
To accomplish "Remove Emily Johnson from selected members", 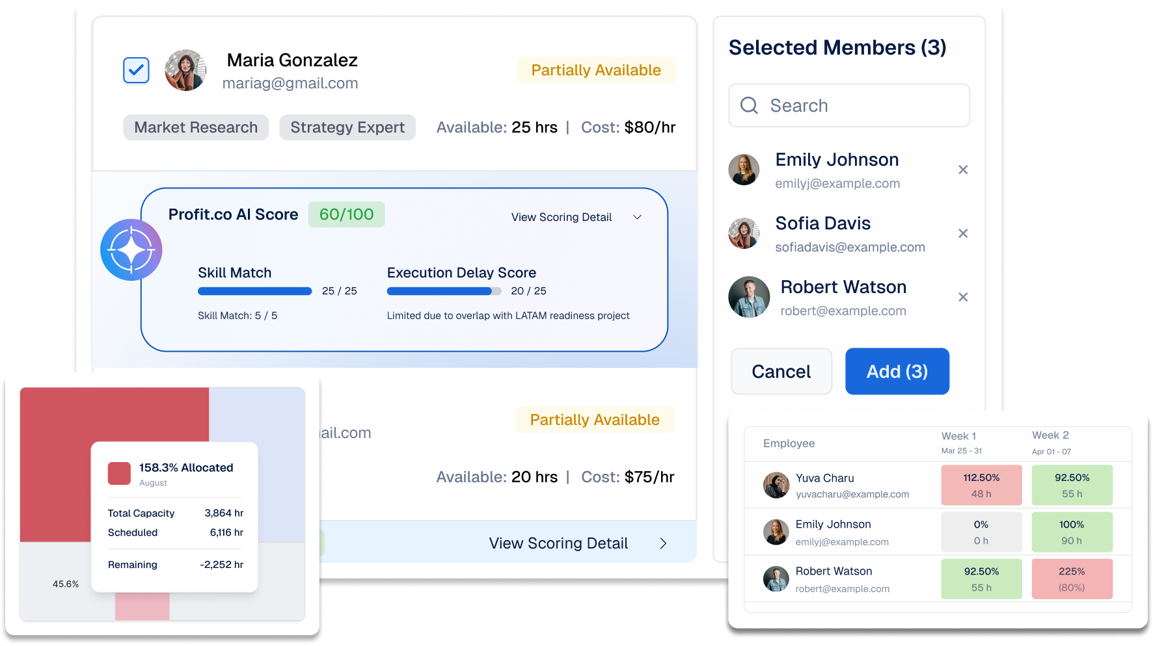I will tap(963, 170).
